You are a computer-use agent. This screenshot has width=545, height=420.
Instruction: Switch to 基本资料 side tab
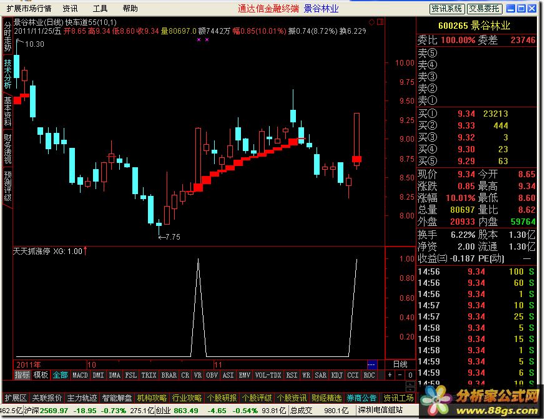click(x=7, y=111)
